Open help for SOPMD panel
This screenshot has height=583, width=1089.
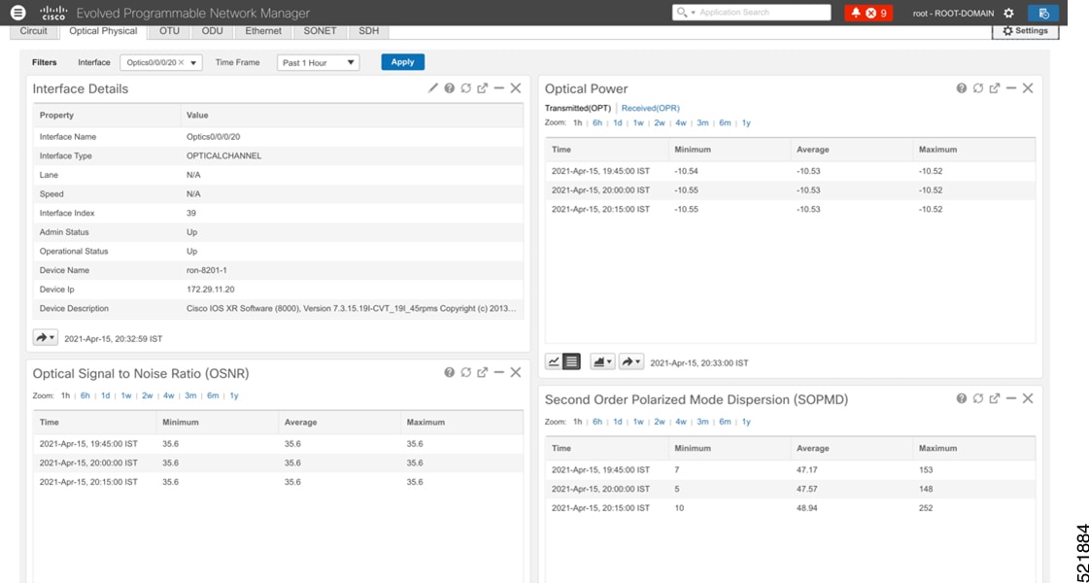[x=961, y=398]
